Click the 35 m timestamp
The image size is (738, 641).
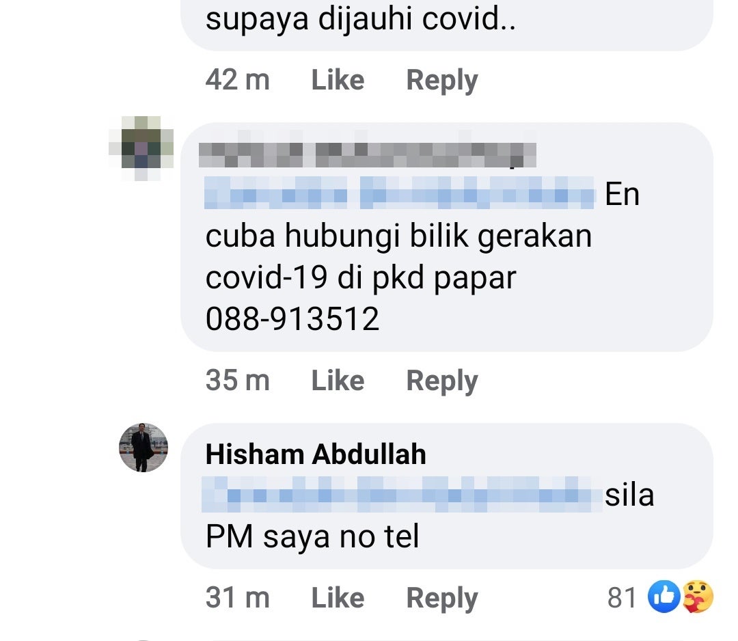238,380
